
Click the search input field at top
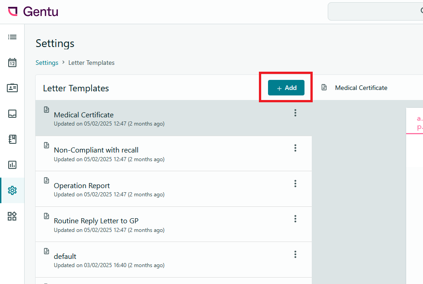pos(374,11)
